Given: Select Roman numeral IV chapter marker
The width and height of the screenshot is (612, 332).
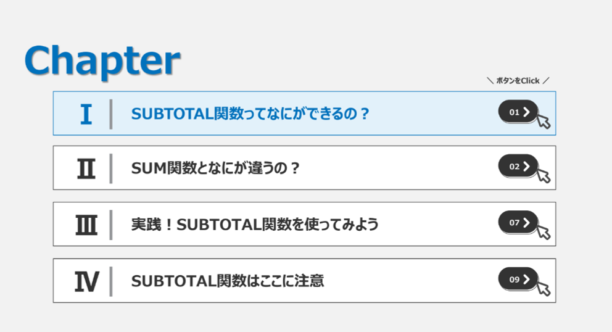Looking at the screenshot, I should pyautogui.click(x=86, y=281).
